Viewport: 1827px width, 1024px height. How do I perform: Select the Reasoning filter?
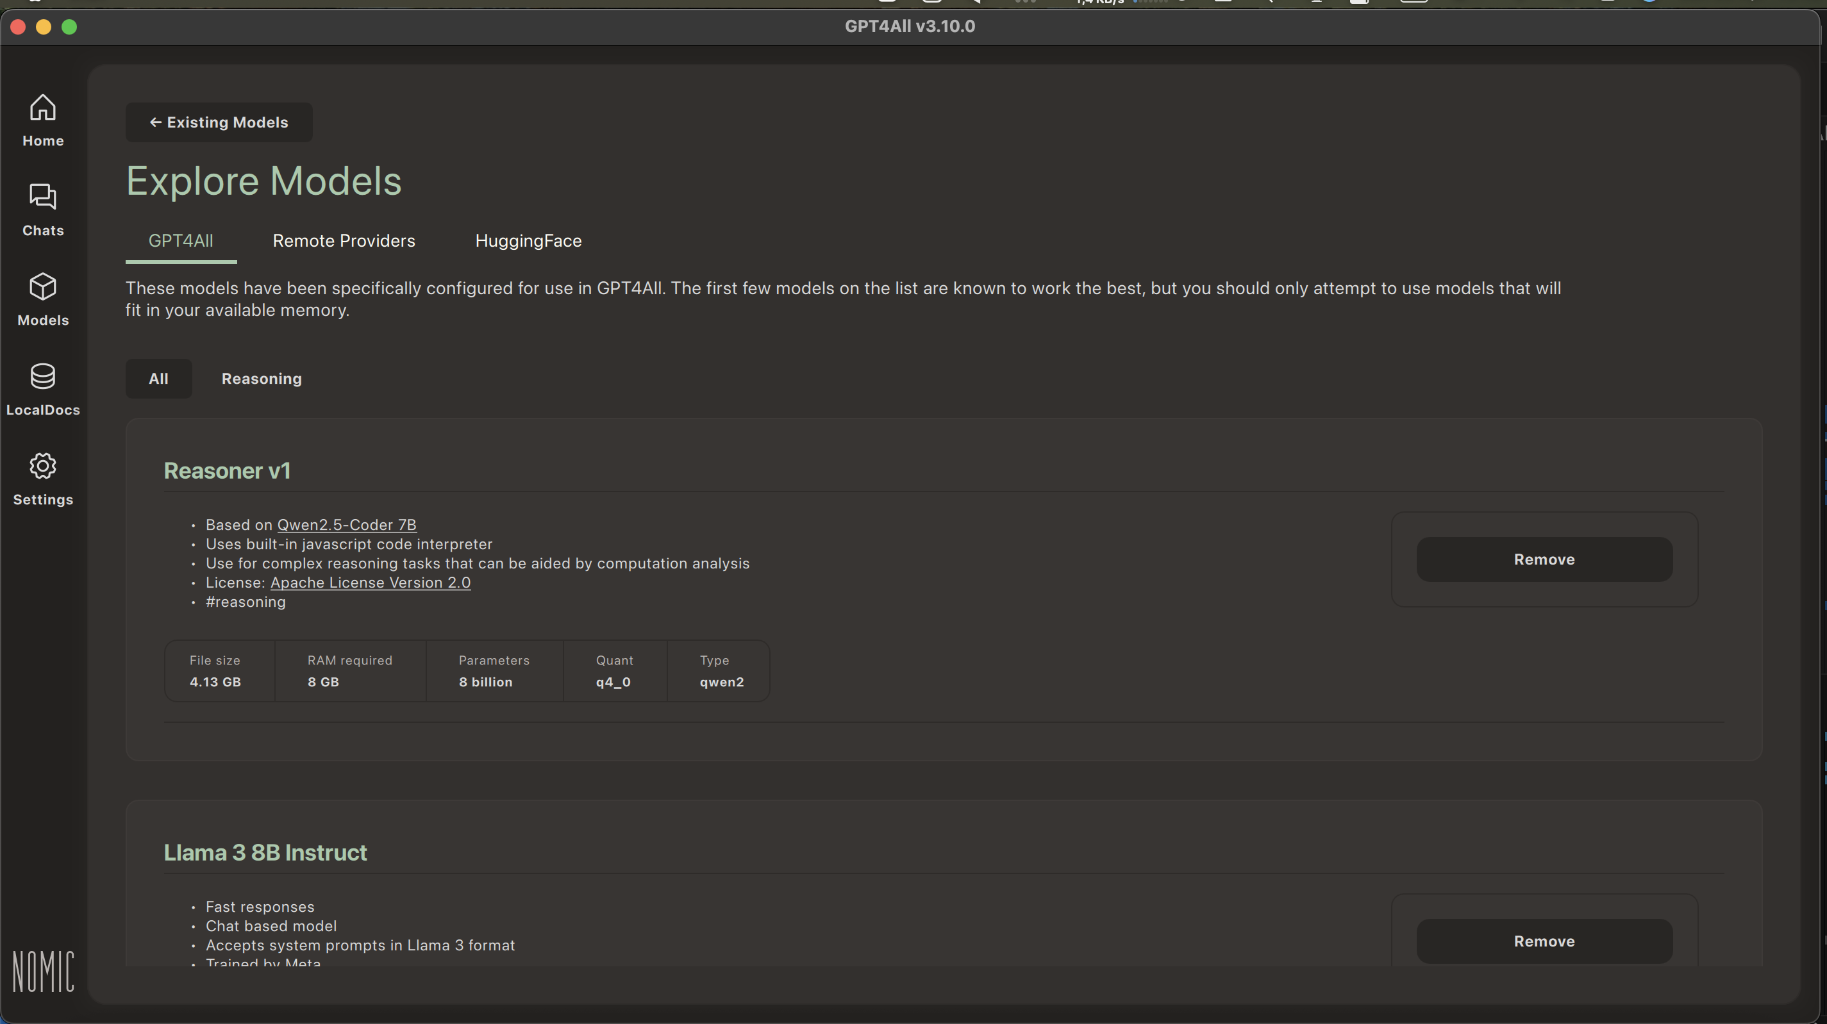click(262, 379)
